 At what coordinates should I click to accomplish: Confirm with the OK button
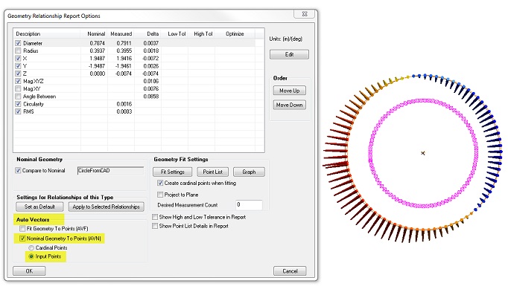(29, 271)
